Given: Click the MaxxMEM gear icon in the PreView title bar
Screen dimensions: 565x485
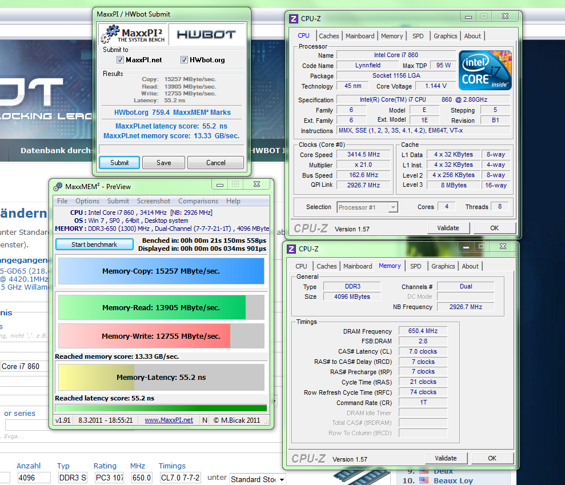Looking at the screenshot, I should 58,187.
